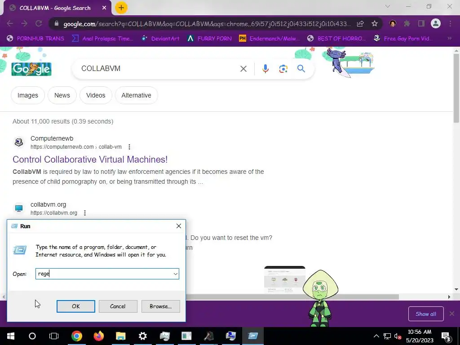This screenshot has width=460, height=345.
Task: Click the Computernewb site favicon
Action: point(19,142)
